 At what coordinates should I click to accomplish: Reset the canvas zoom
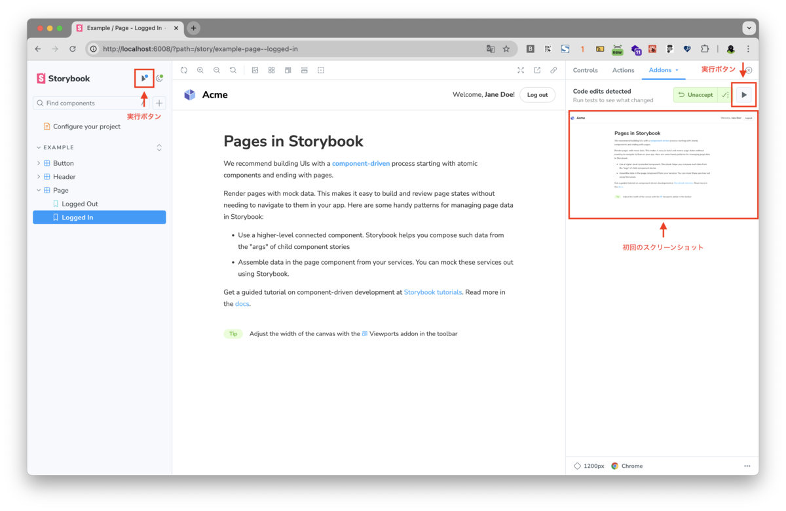pyautogui.click(x=233, y=70)
